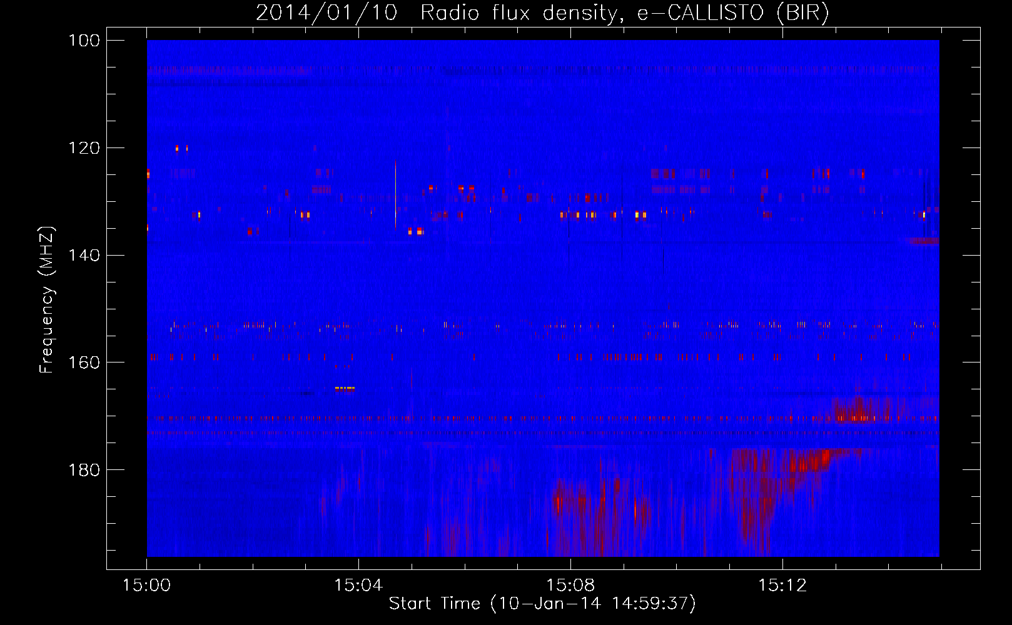Click the 15:12 time tick label
This screenshot has width=1012, height=625.
pos(782,586)
